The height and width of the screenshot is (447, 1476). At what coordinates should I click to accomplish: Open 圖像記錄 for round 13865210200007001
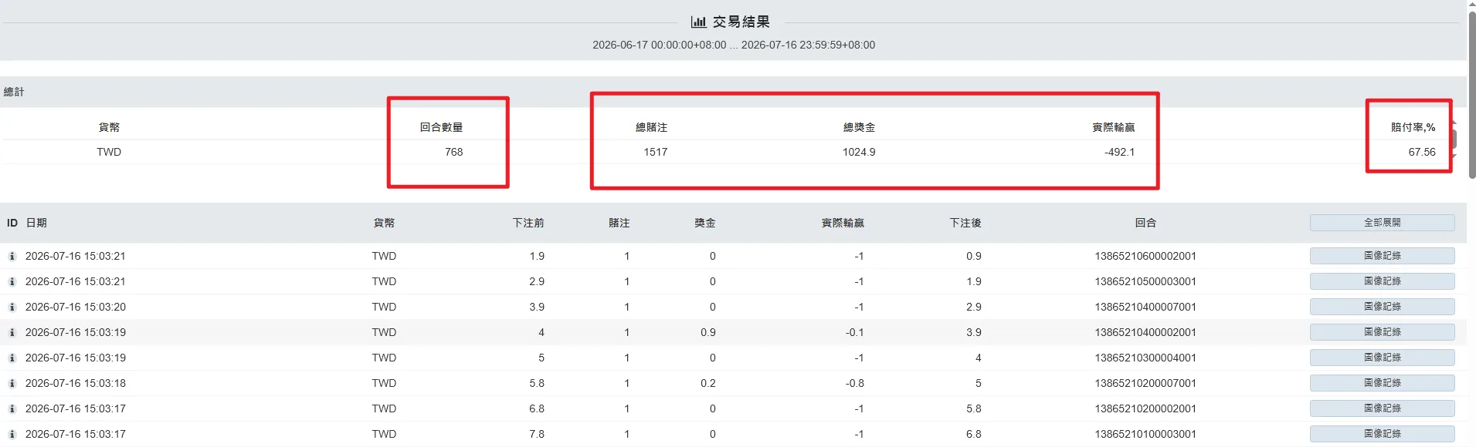tap(1382, 383)
